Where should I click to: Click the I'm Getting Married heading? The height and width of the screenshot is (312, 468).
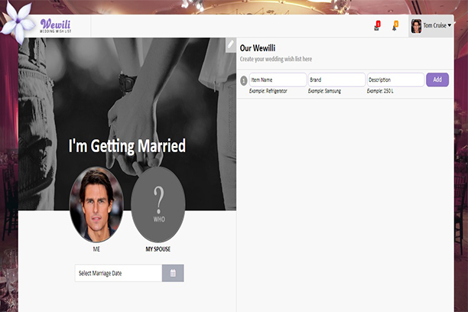coord(127,145)
